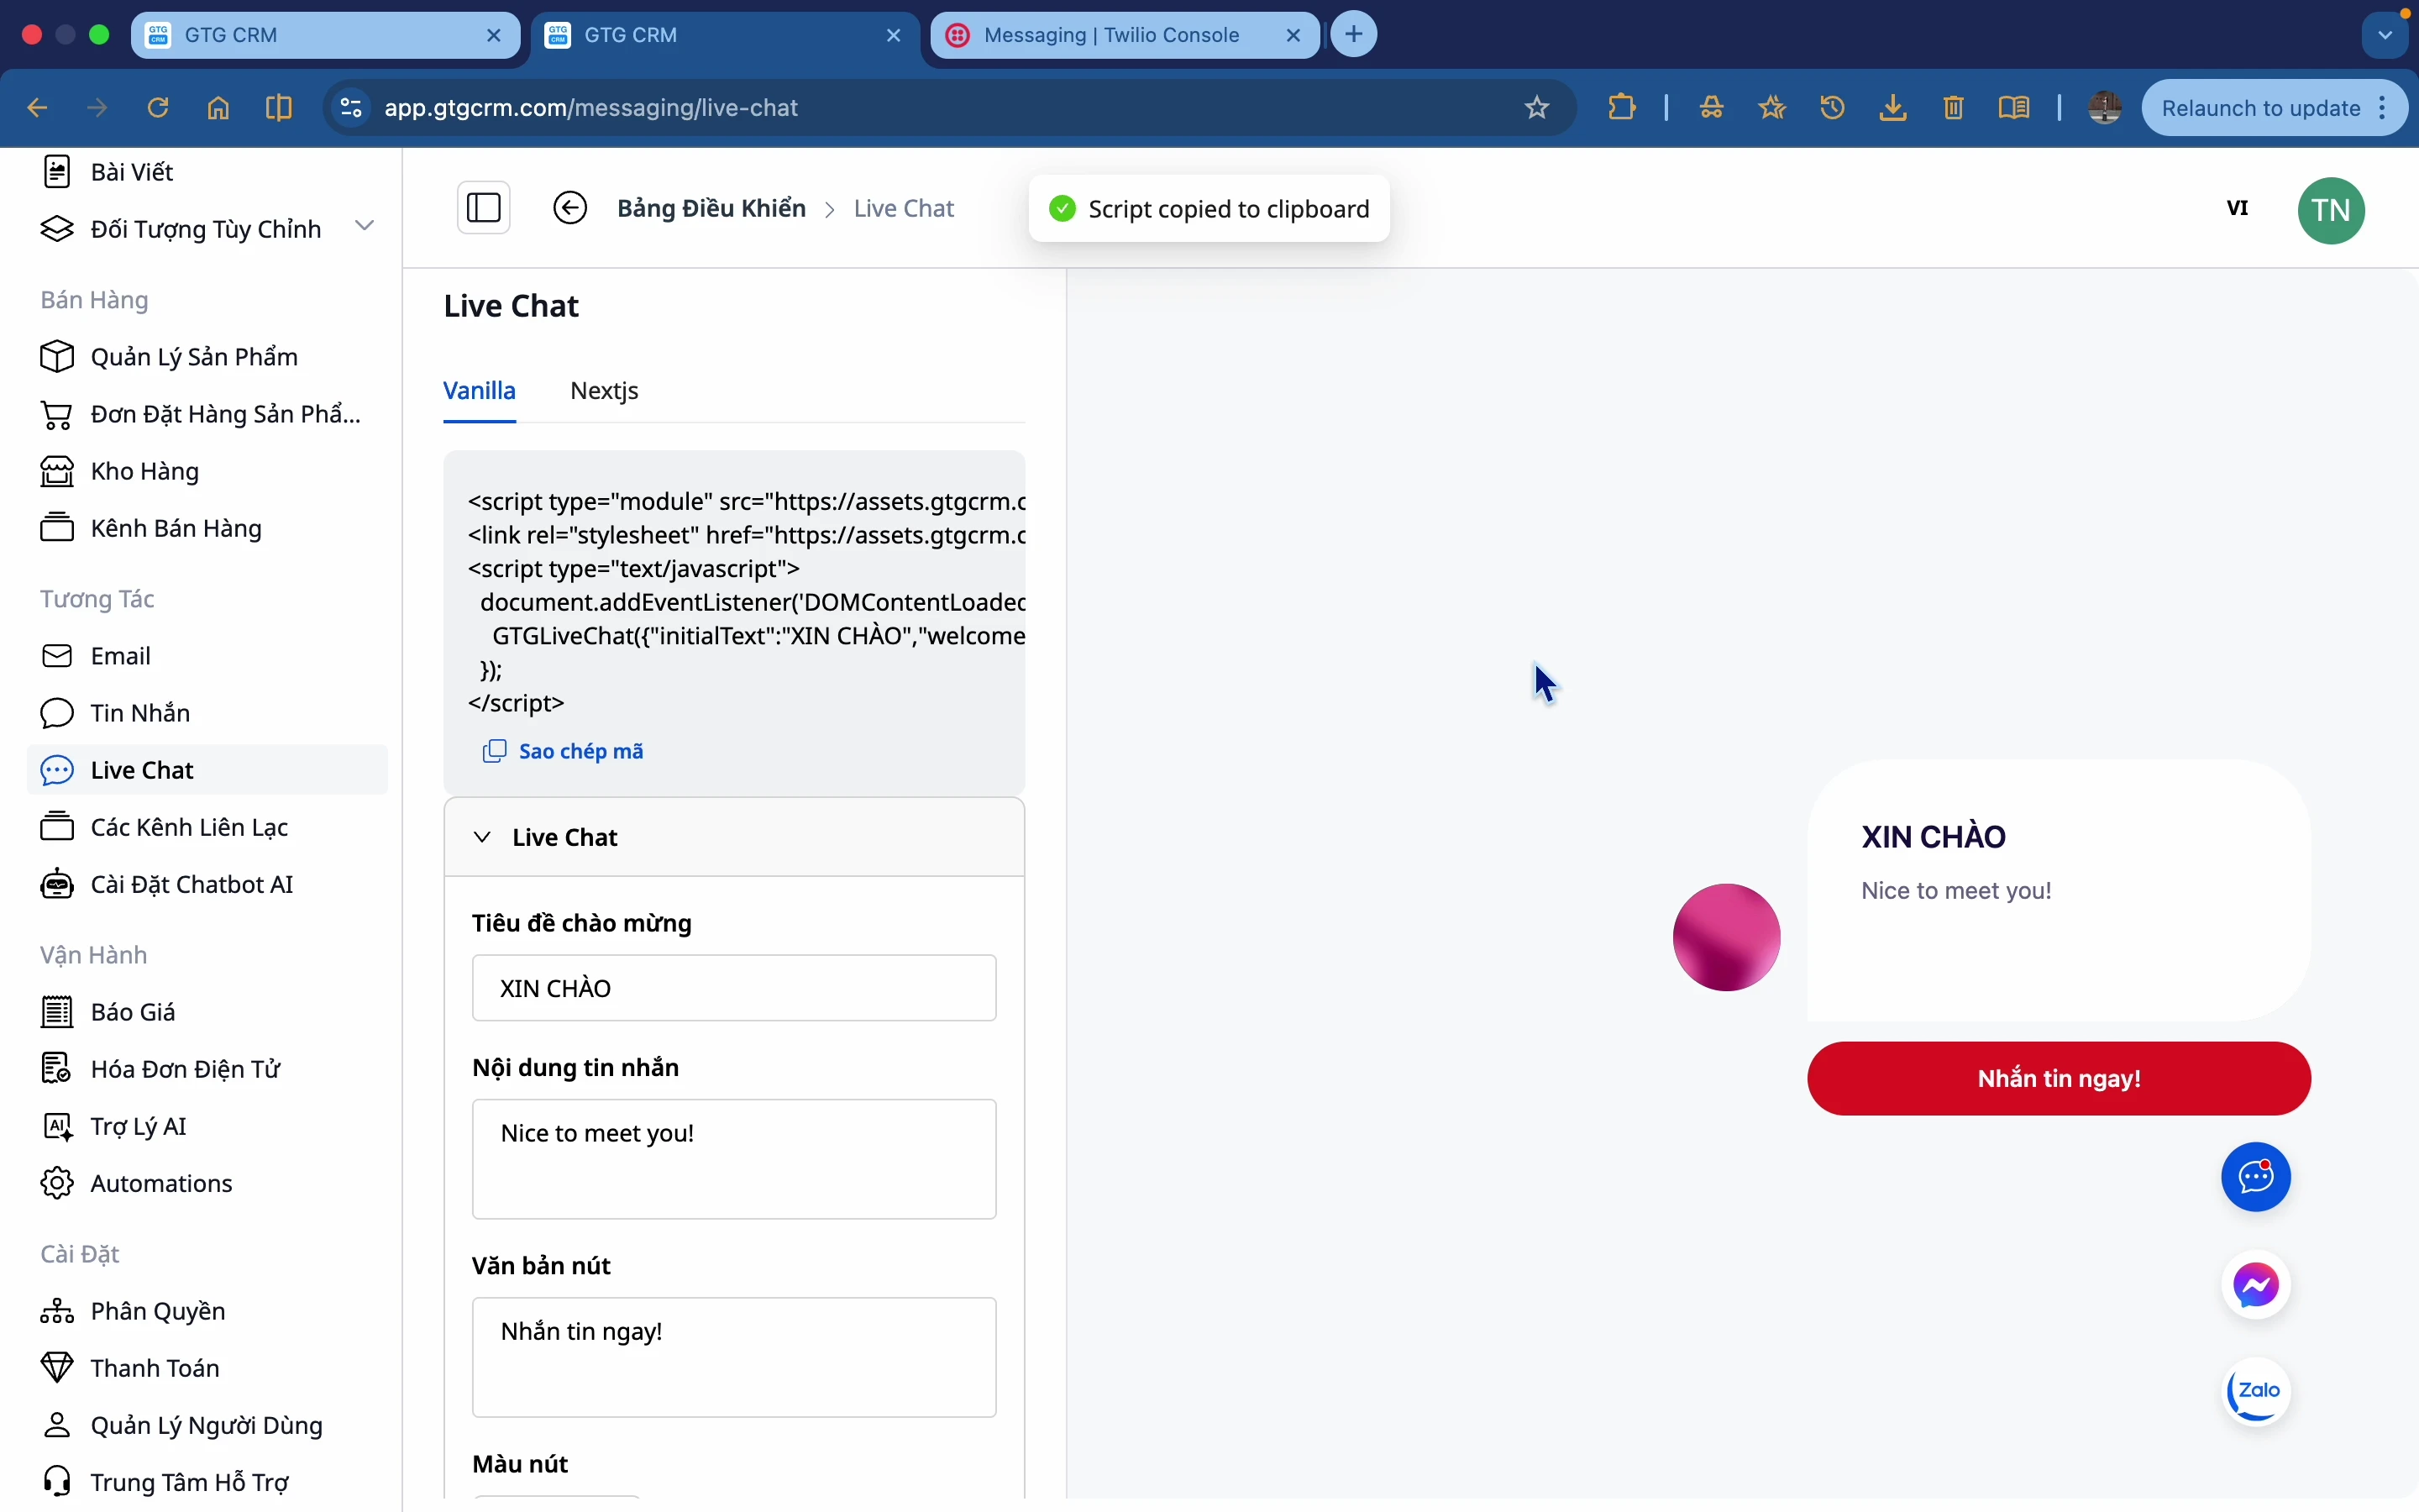Viewport: 2419px width, 1512px height.
Task: Expand the Đối Tượng Tùy Chỉnh menu
Action: tap(365, 227)
